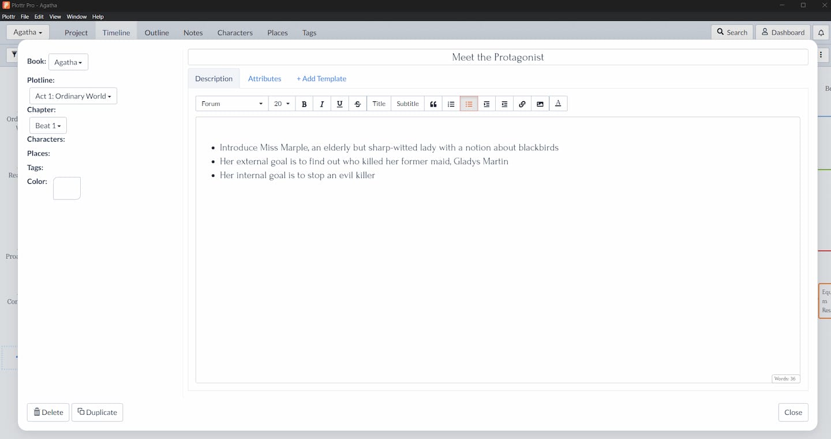831x439 pixels.
Task: Open the Characters view
Action: pyautogui.click(x=235, y=33)
